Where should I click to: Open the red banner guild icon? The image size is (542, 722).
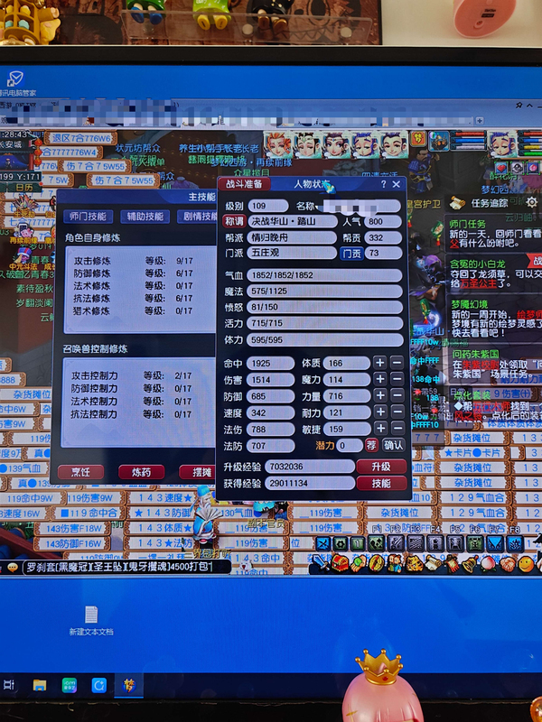pyautogui.click(x=453, y=562)
